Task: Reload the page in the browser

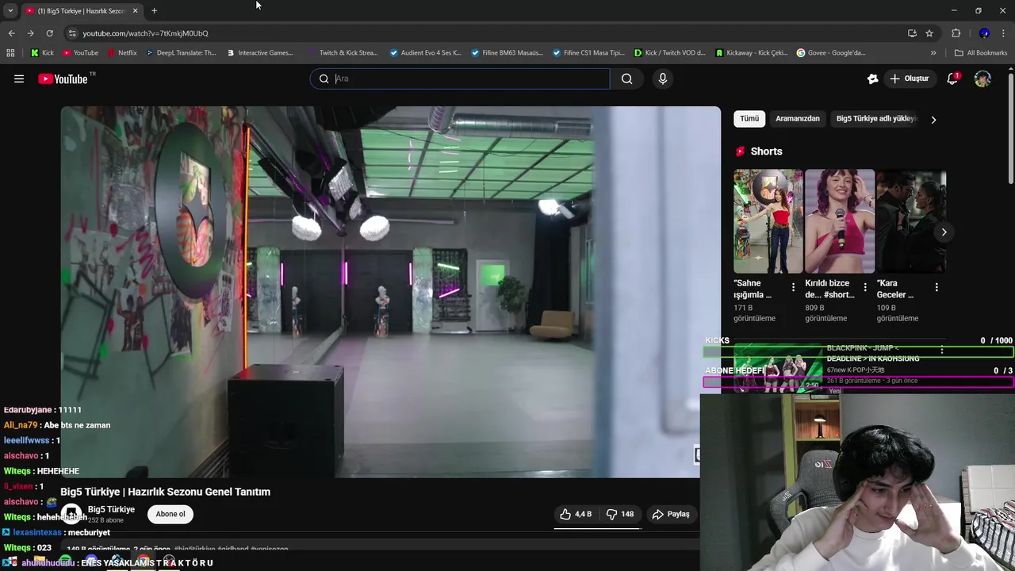Action: pos(49,33)
